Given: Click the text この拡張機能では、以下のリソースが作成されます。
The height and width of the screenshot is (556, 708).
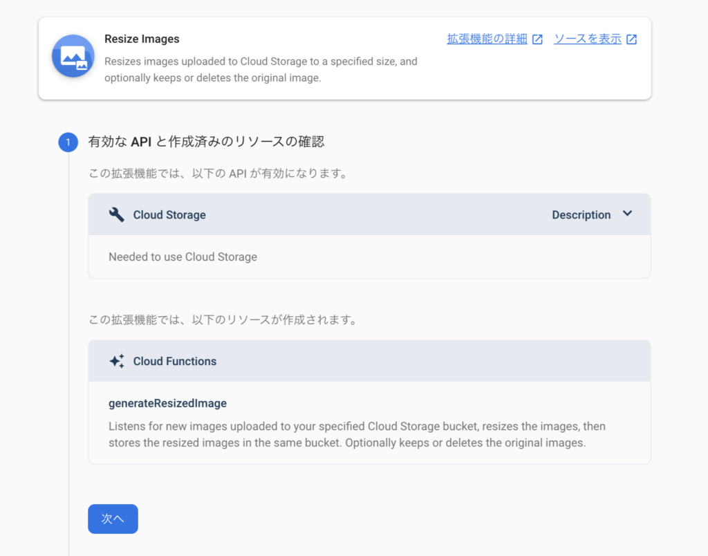Looking at the screenshot, I should point(225,319).
